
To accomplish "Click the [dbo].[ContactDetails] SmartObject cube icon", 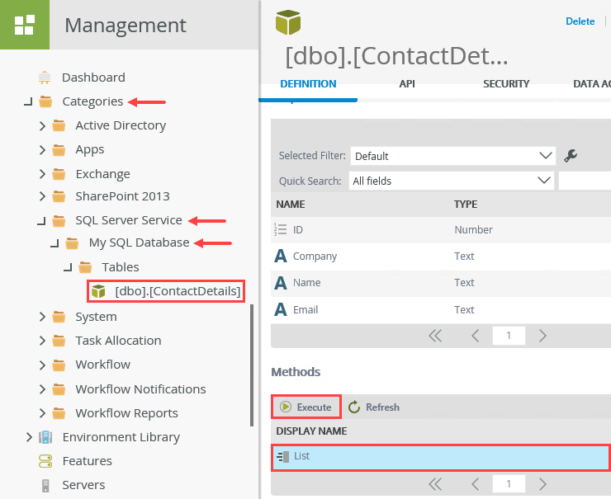I will click(99, 291).
